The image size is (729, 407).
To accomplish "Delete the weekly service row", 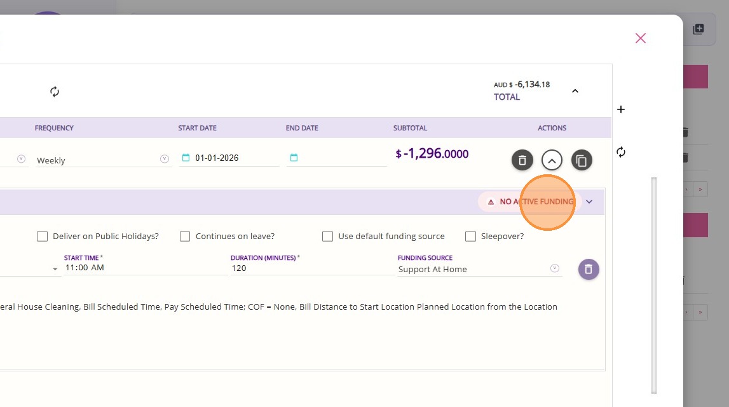I will click(522, 160).
